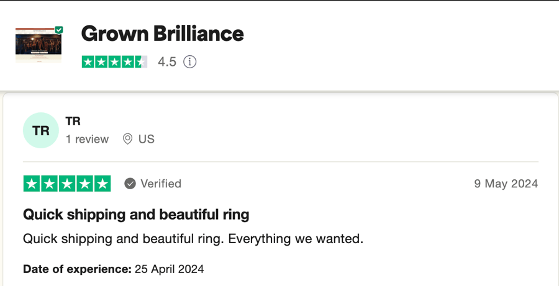Screen dimensions: 559x286
Task: Open the Grown Brilliance website thumbnail
Action: (39, 45)
